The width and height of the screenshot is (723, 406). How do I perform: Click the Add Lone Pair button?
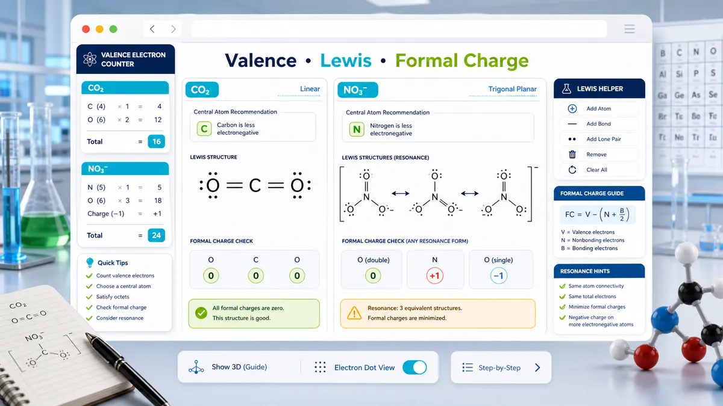click(599, 139)
